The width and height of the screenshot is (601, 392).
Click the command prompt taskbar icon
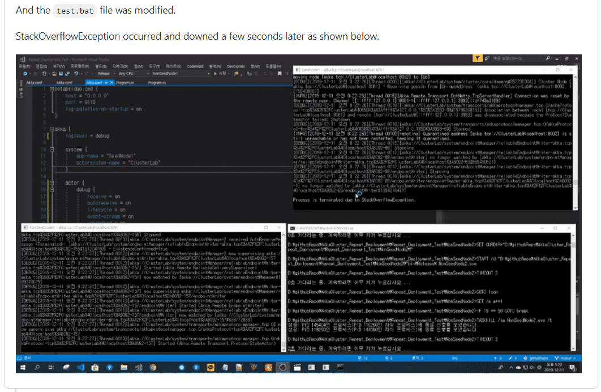click(340, 368)
